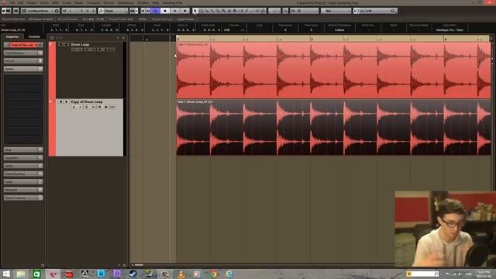Open the 1/16 quantize preset dropdown
The image size is (496, 279).
click(375, 11)
